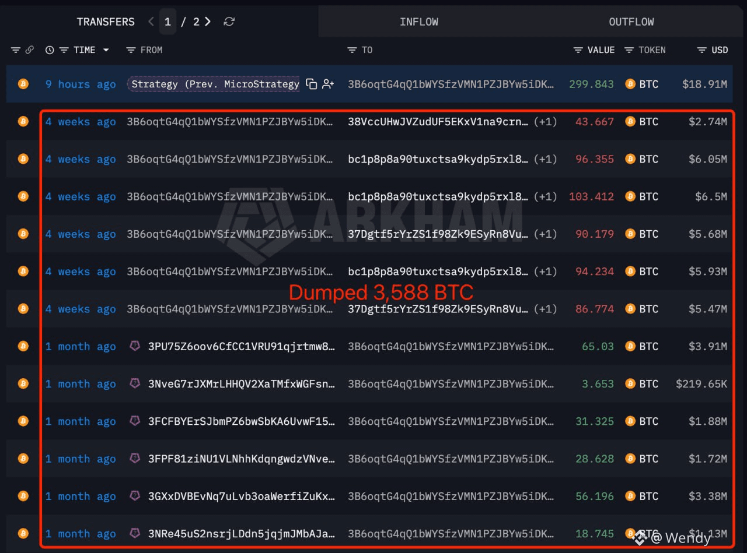The height and width of the screenshot is (553, 747).
Task: Click the VALUE column header label
Action: [601, 50]
